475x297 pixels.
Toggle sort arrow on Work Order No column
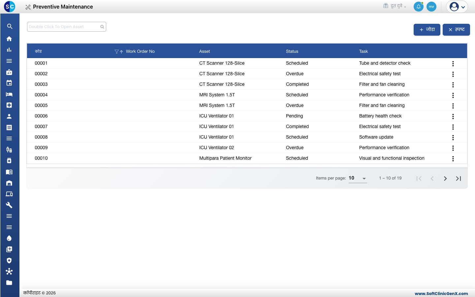[x=121, y=51]
